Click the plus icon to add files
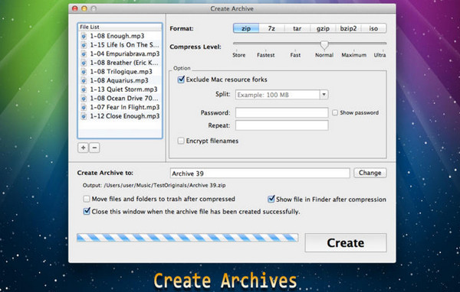460x292 pixels. point(84,148)
